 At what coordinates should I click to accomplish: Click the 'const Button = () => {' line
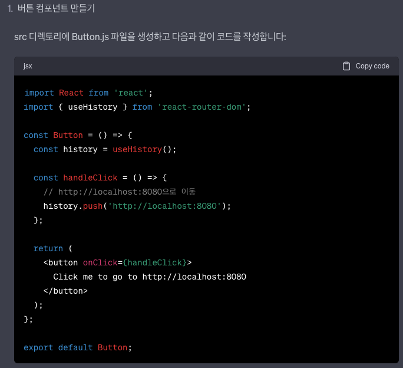coord(78,135)
